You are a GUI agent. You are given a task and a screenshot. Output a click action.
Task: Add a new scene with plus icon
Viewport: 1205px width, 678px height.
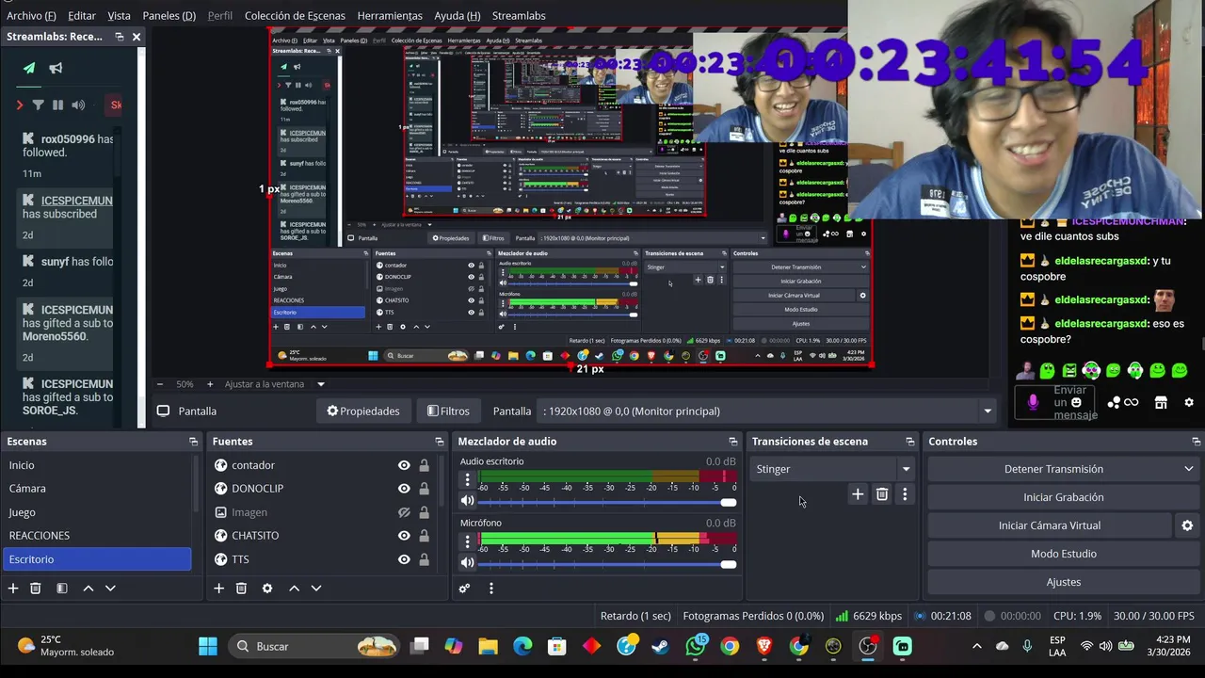(13, 589)
